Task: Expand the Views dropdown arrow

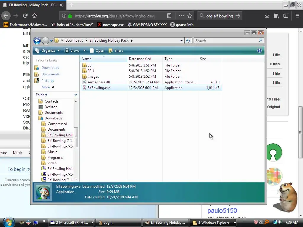Action: point(84,51)
